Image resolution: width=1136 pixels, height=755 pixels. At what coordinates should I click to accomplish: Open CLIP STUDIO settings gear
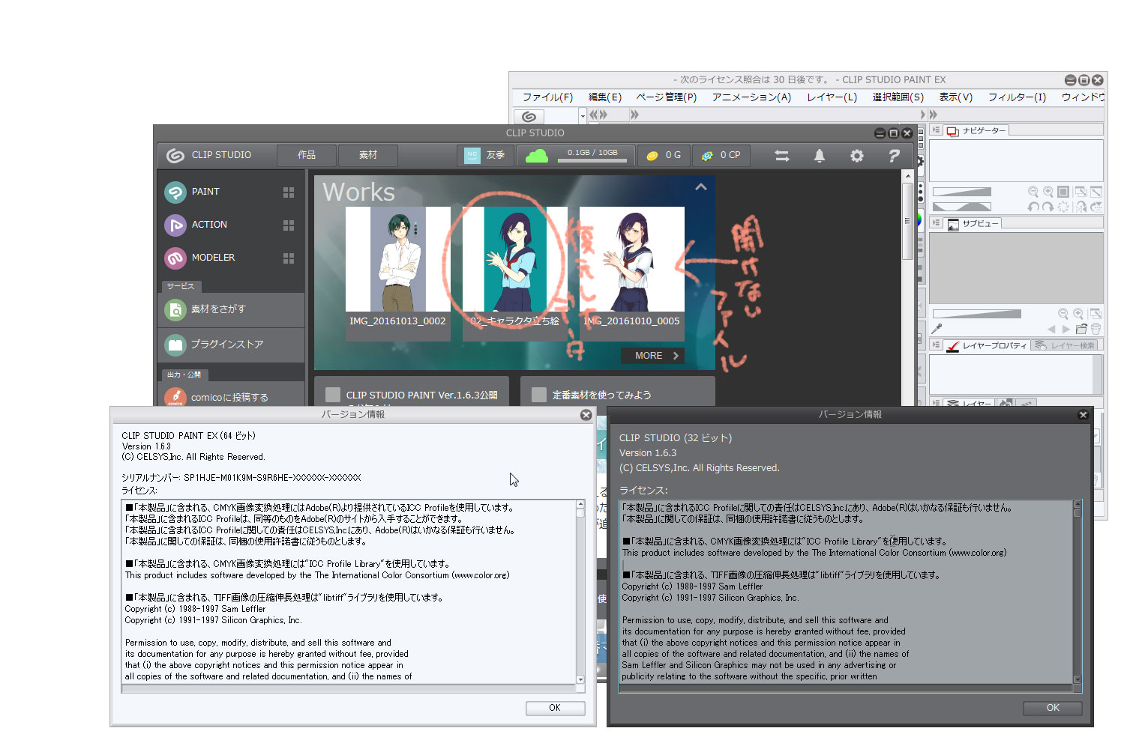857,156
